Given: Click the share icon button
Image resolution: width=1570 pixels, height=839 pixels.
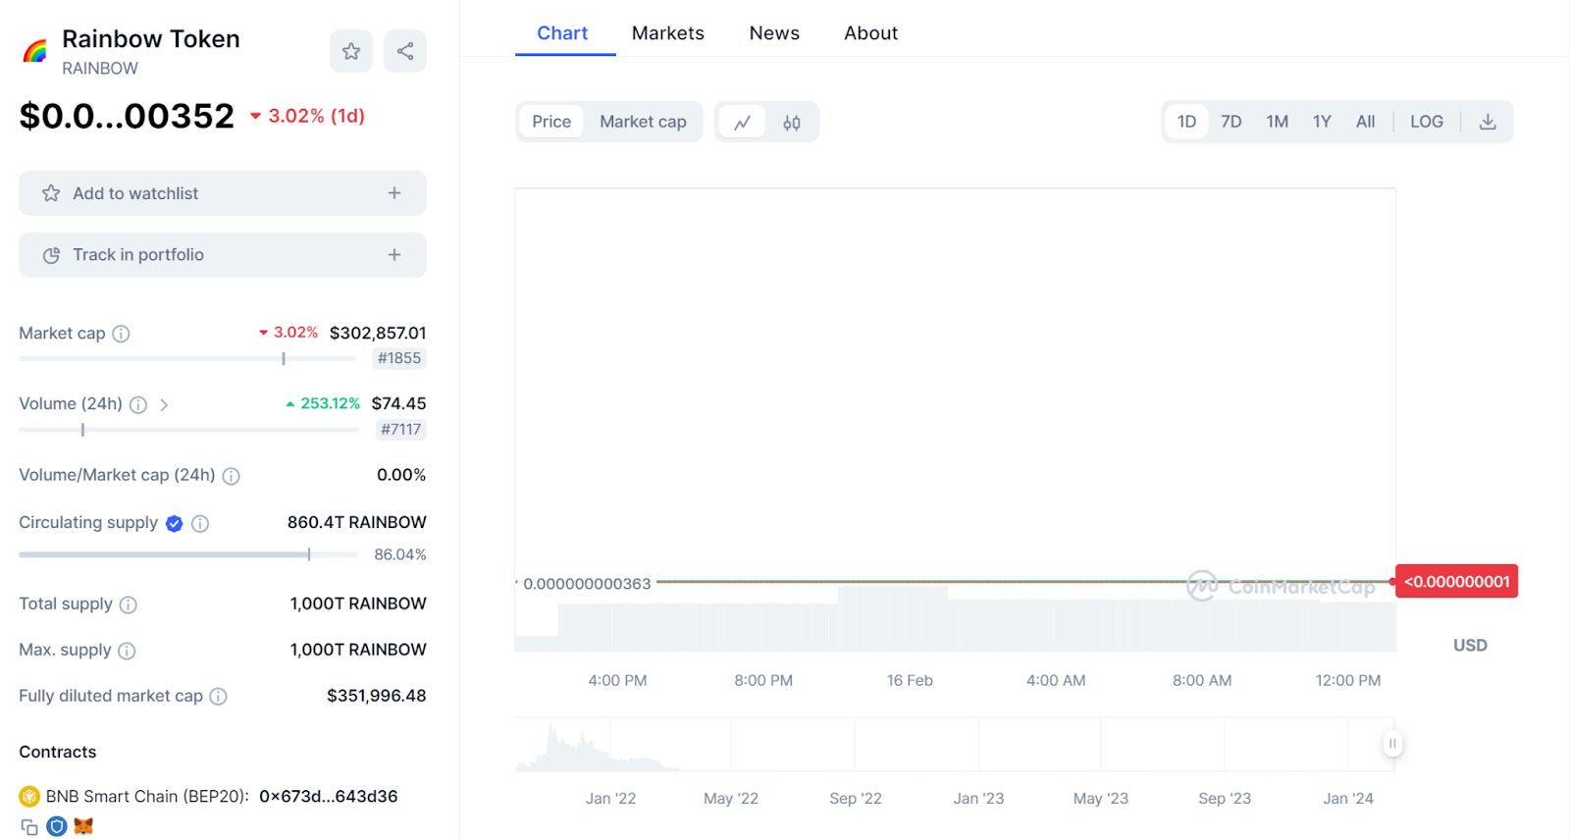Looking at the screenshot, I should (405, 51).
